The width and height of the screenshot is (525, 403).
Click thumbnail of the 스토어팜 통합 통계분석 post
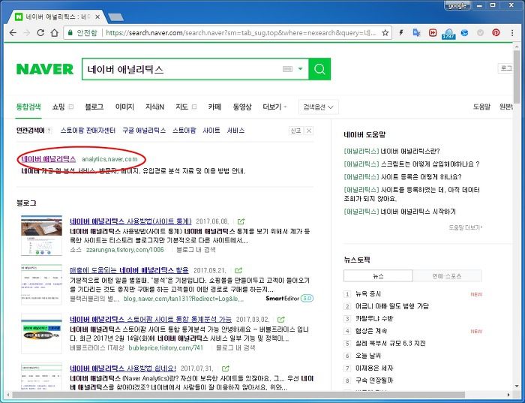pyautogui.click(x=41, y=333)
